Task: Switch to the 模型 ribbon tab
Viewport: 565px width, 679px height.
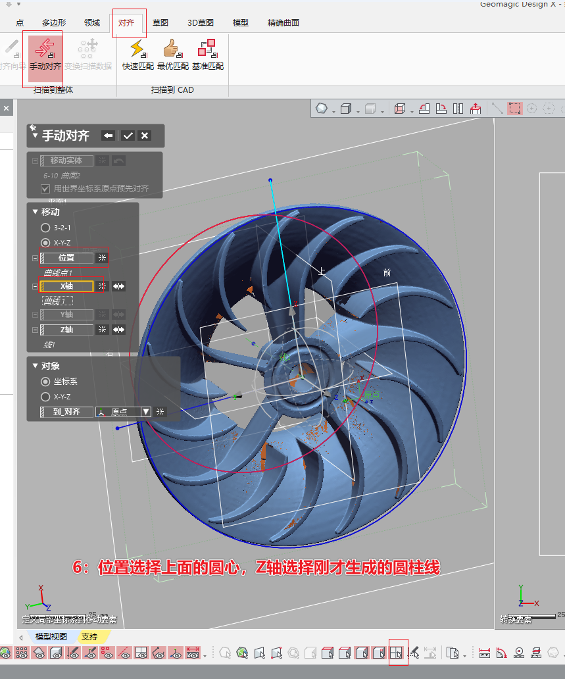Action: (x=240, y=22)
